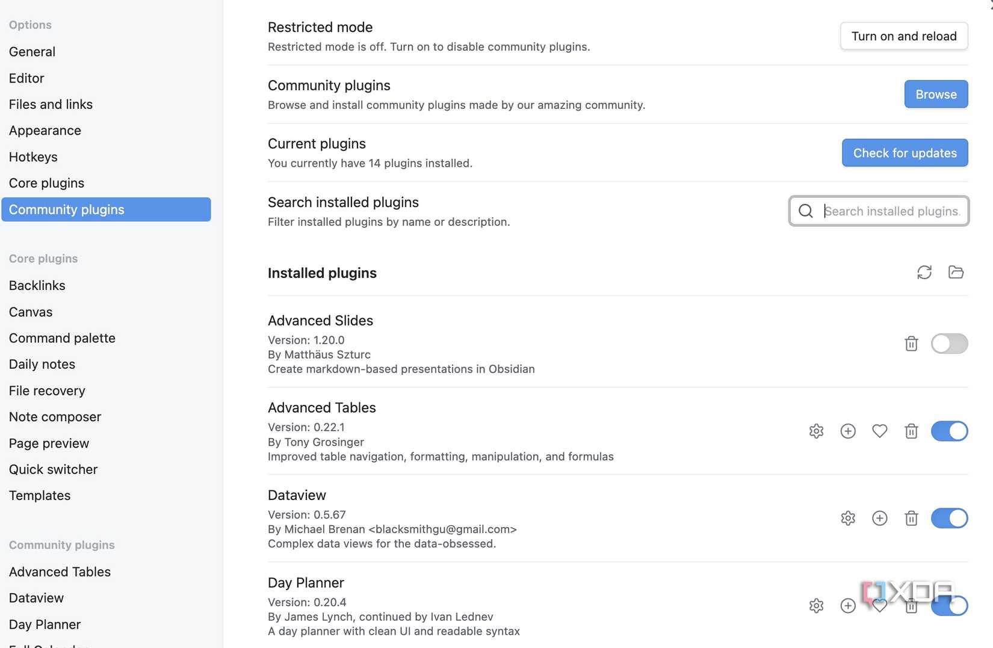The width and height of the screenshot is (993, 648).
Task: Focus the Search installed plugins field
Action: click(x=891, y=211)
